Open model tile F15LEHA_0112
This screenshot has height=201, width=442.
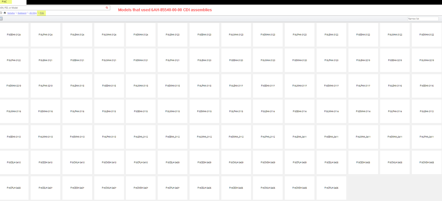pos(141,137)
